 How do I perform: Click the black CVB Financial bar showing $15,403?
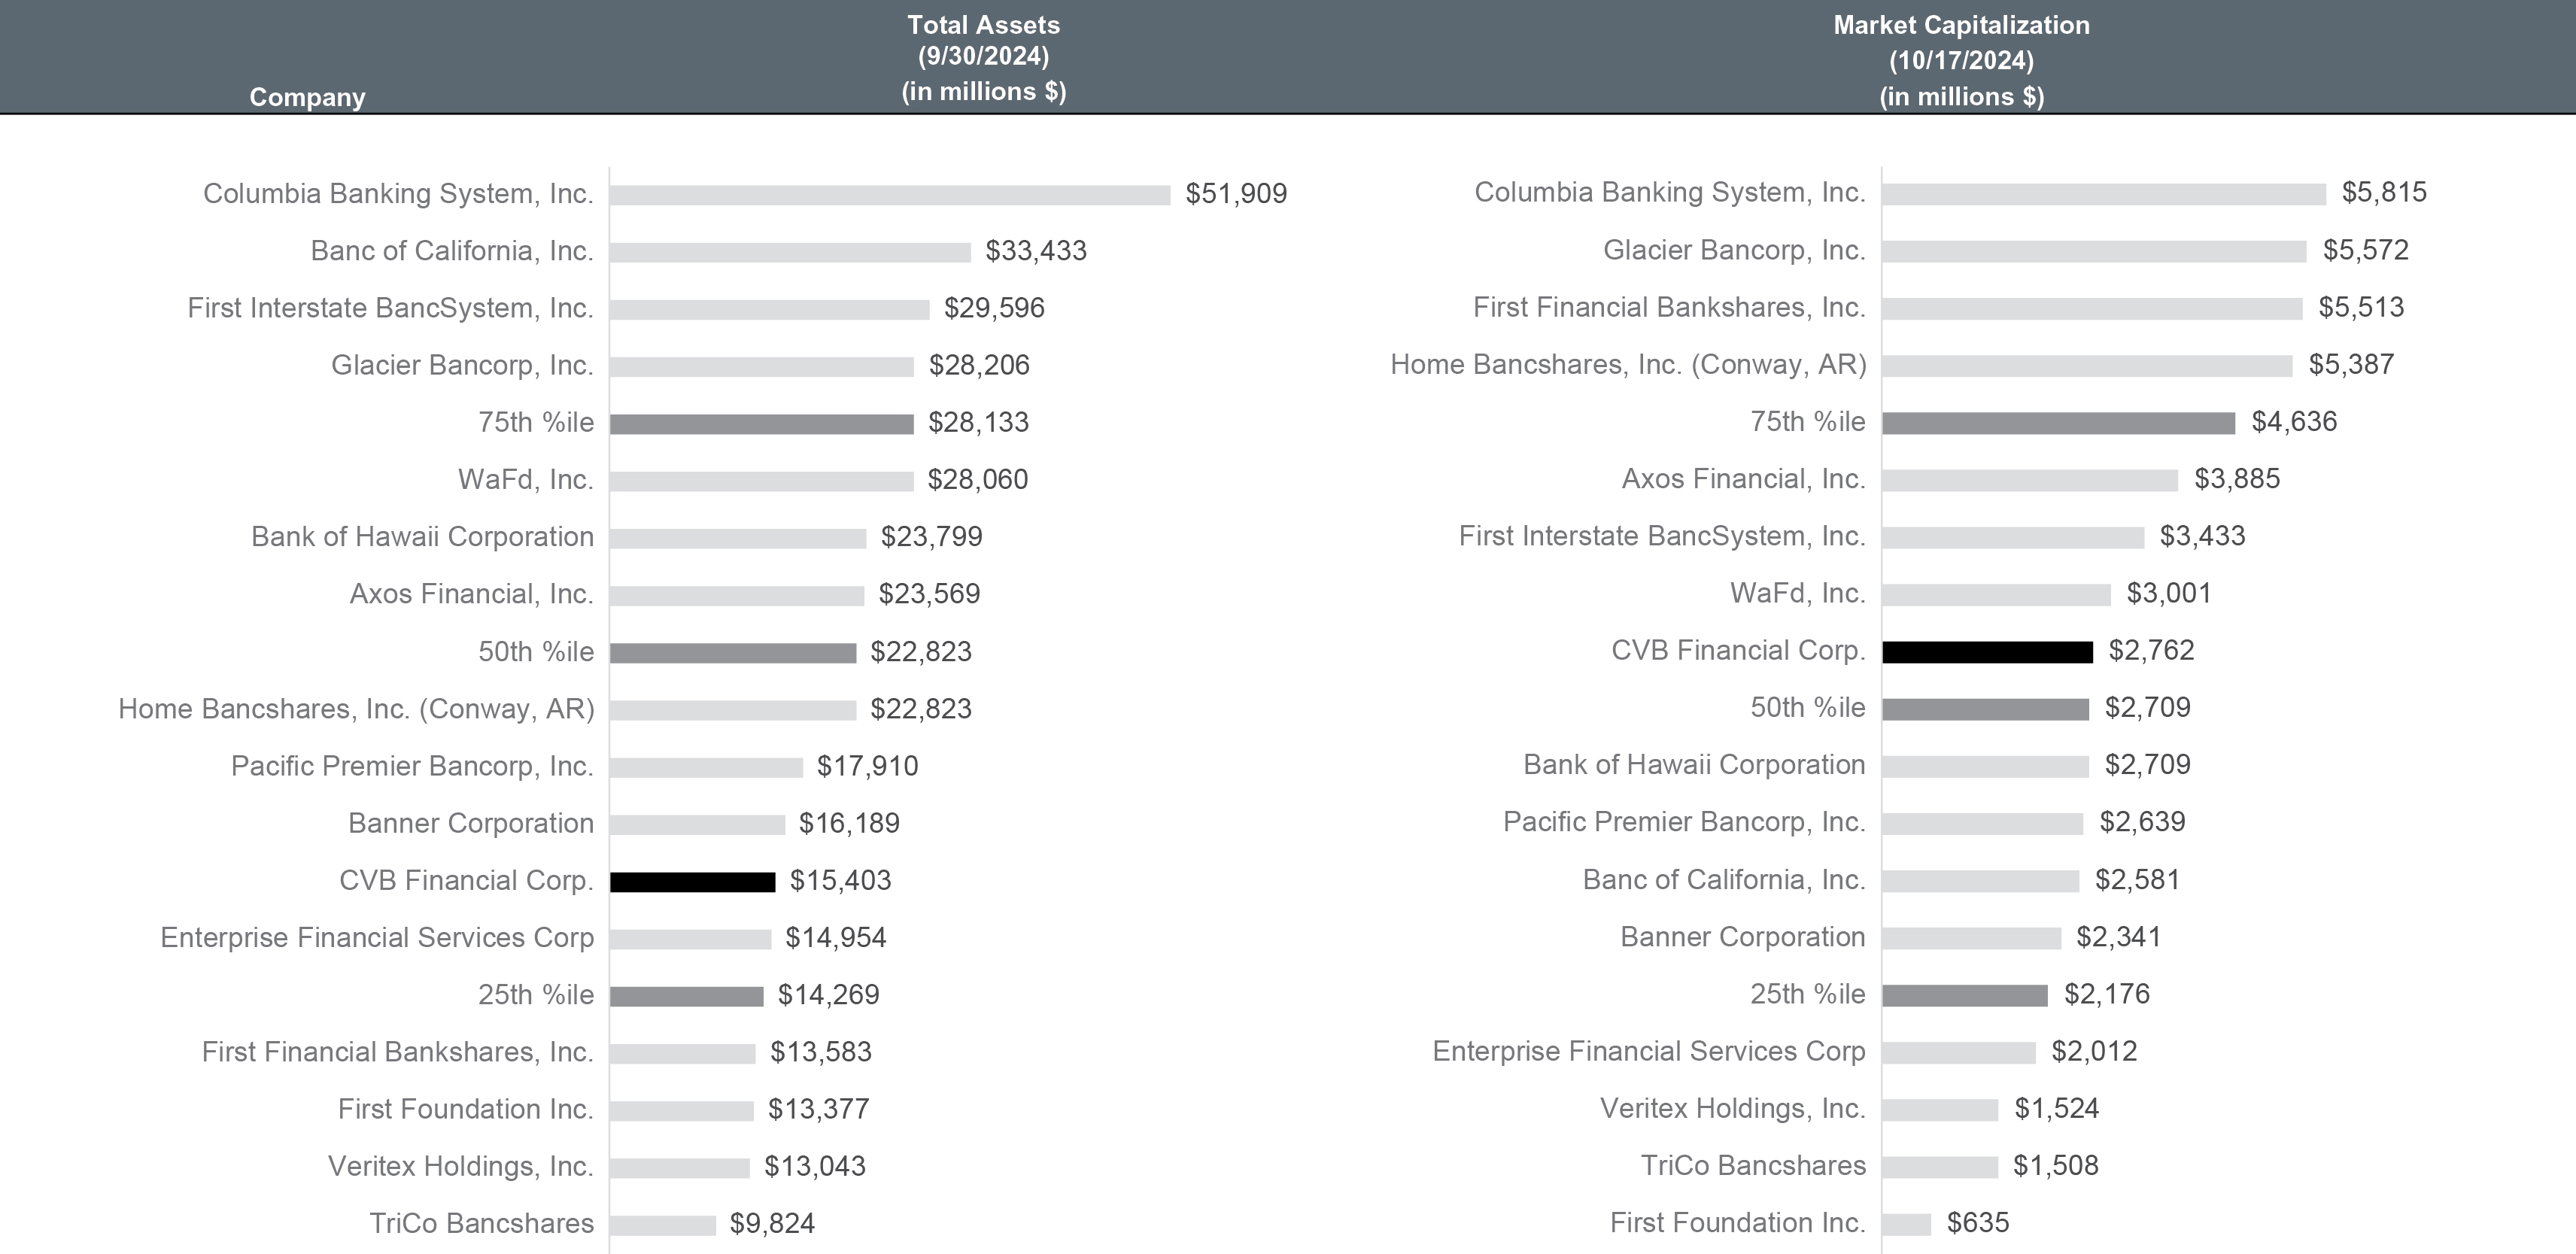tap(692, 882)
